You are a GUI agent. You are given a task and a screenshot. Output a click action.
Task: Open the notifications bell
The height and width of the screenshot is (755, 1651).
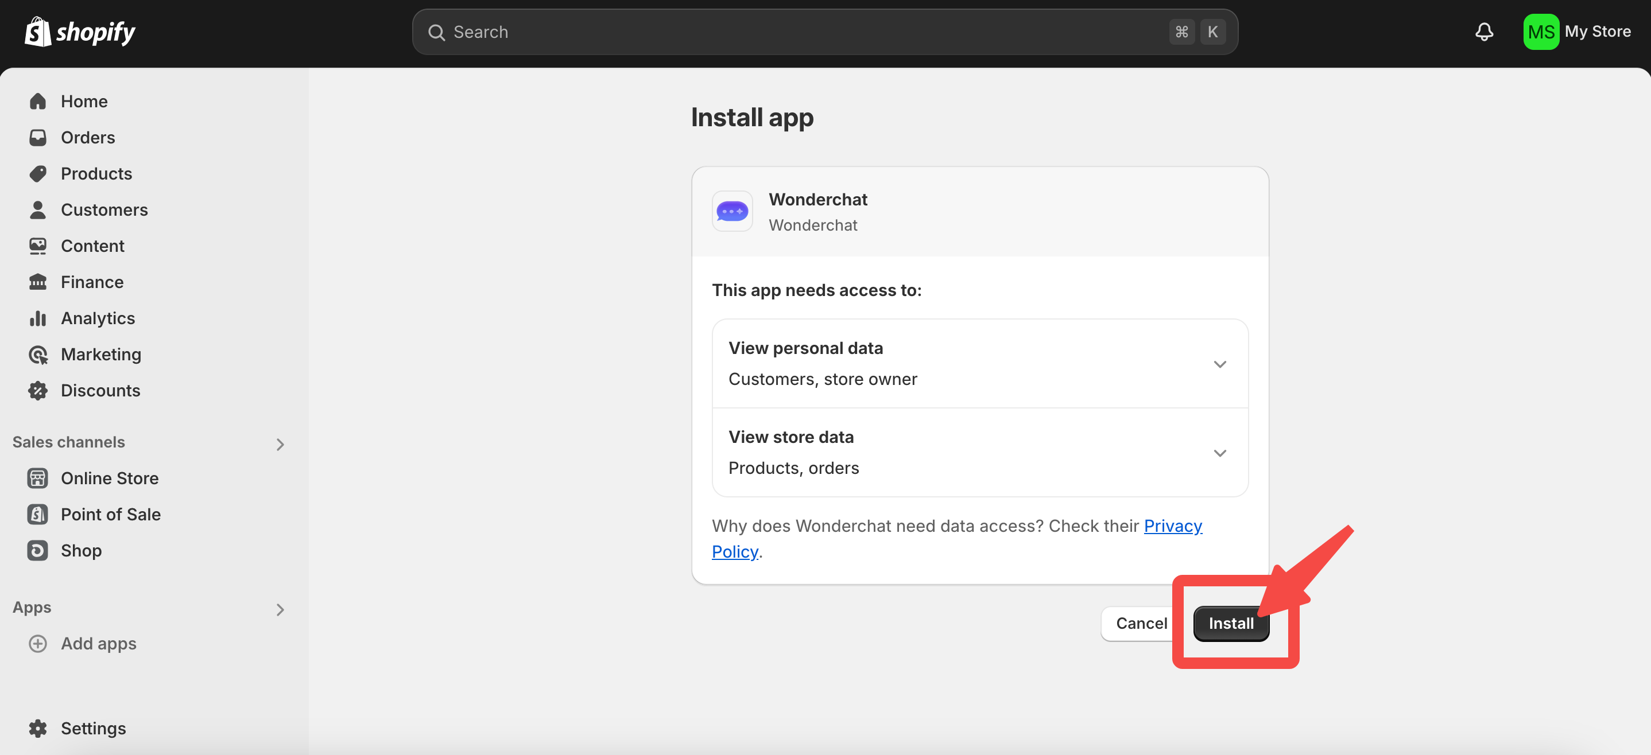tap(1484, 32)
